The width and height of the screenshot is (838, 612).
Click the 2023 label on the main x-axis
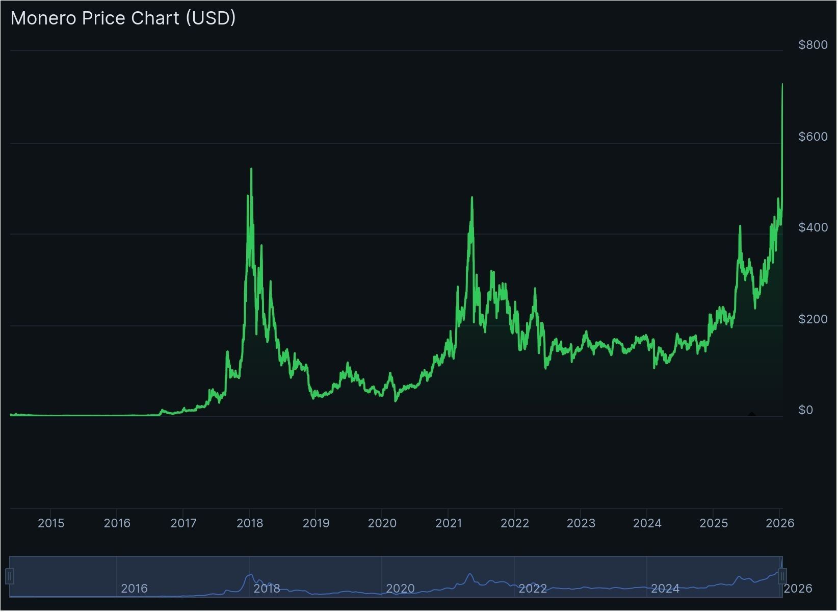581,523
